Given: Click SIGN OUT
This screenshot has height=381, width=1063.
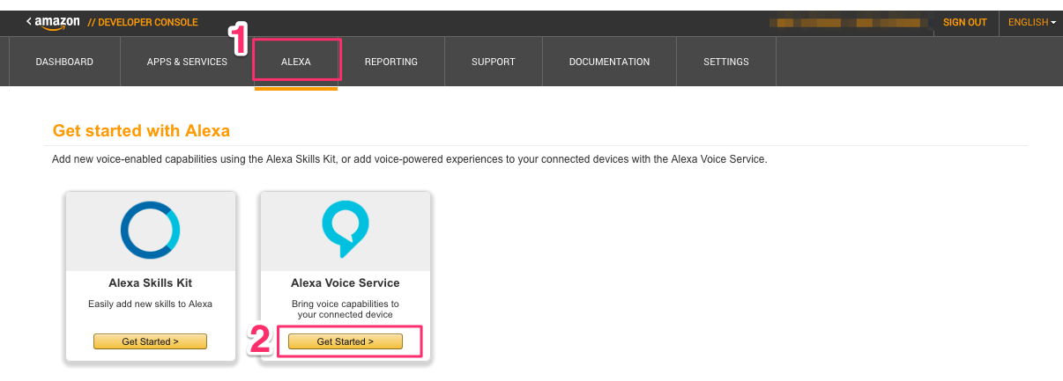Looking at the screenshot, I should click(x=965, y=23).
